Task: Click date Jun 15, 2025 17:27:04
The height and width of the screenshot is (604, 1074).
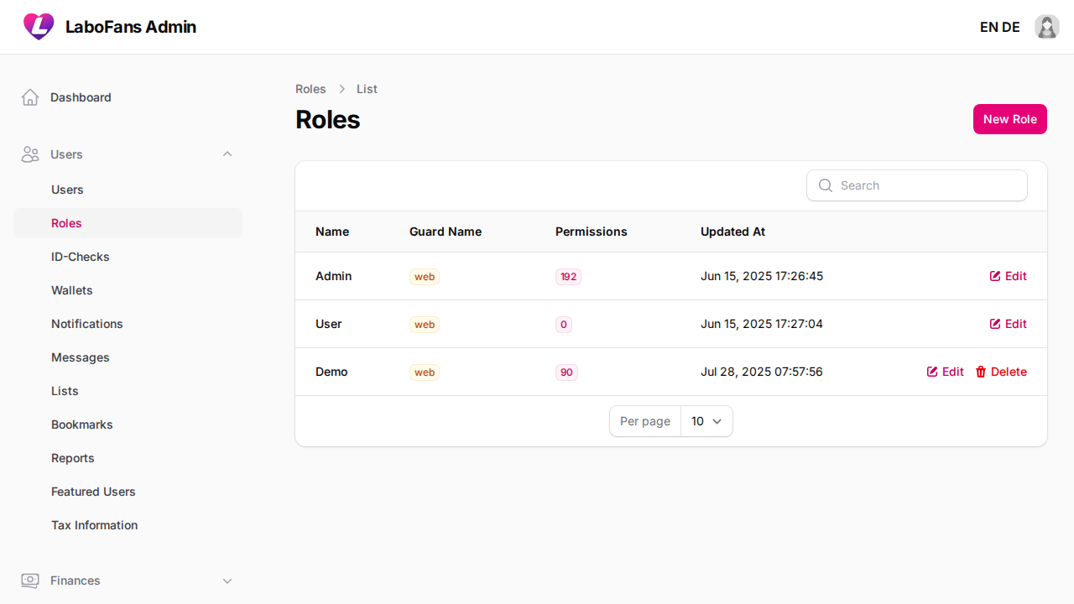Action: click(x=762, y=324)
